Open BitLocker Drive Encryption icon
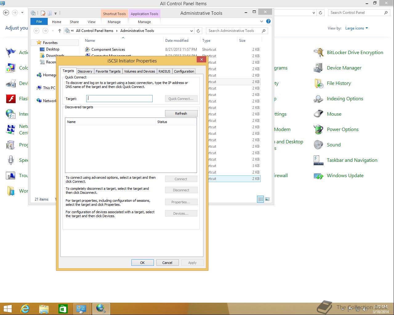The height and width of the screenshot is (315, 394). click(x=319, y=53)
